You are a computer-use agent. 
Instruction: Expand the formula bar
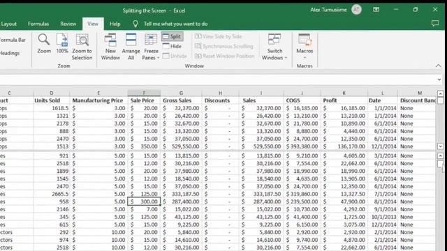(439, 79)
